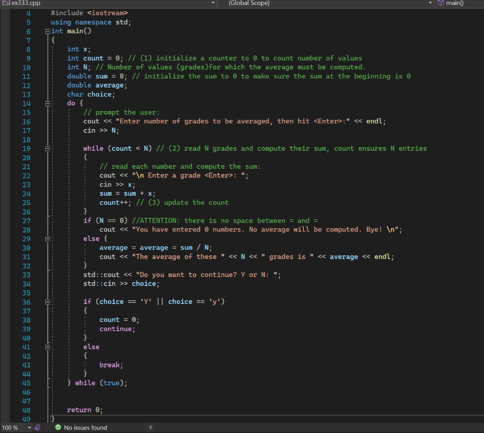
Task: Click 'cin >> N;' on line 17
Action: (101, 130)
